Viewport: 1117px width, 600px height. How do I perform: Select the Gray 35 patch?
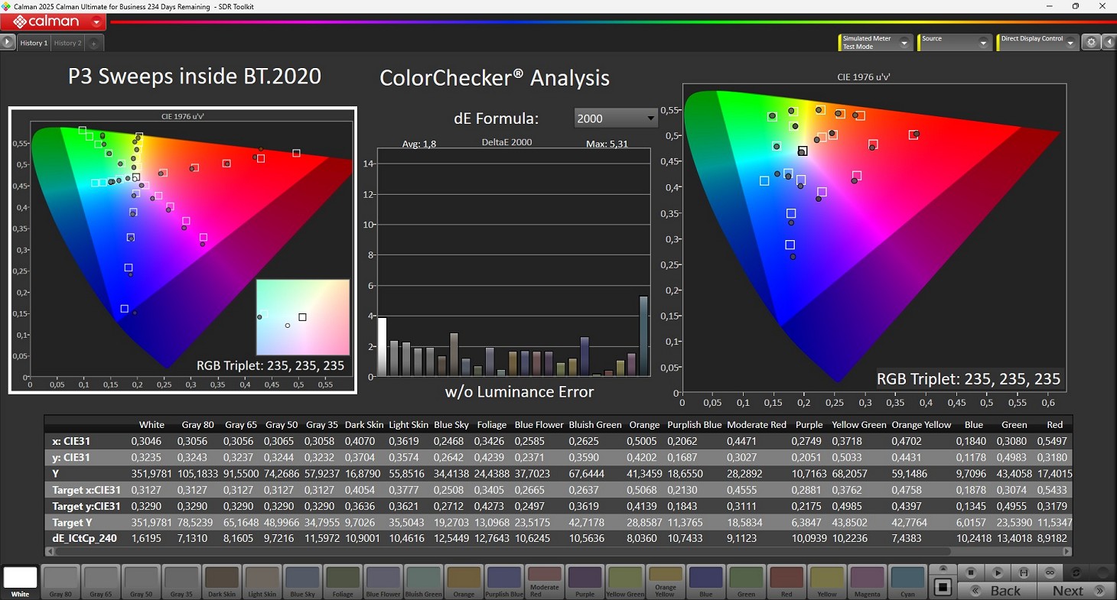point(181,582)
